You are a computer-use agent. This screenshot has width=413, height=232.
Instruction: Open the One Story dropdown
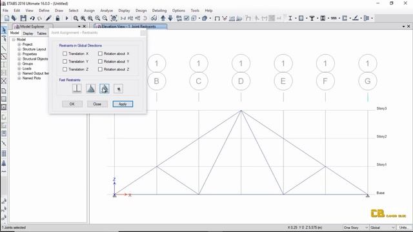(356, 227)
